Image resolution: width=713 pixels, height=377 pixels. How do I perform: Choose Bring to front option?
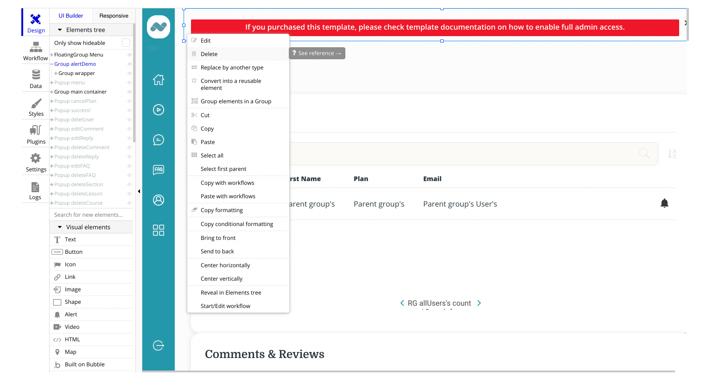tap(238, 238)
